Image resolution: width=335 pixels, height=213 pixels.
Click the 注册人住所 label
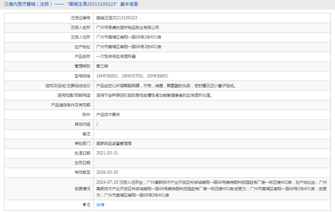[80, 37]
